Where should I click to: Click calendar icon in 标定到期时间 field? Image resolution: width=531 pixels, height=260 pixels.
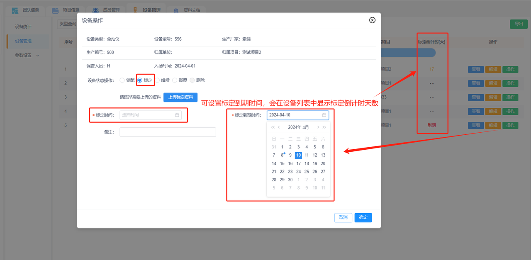point(324,115)
